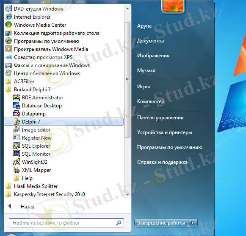Open Игры in the right pane
This screenshot has height=236, width=246.
pos(144,87)
